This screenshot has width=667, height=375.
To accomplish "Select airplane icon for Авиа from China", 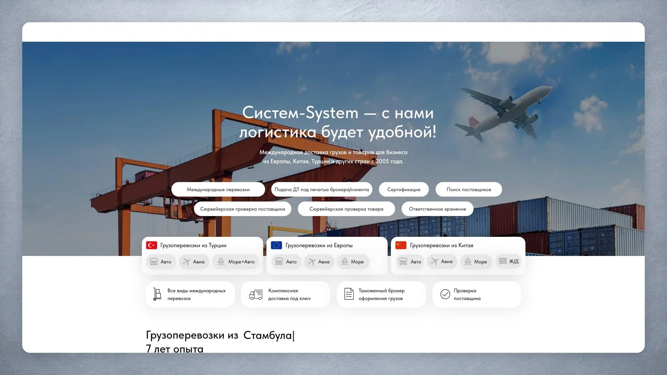I will (x=435, y=262).
